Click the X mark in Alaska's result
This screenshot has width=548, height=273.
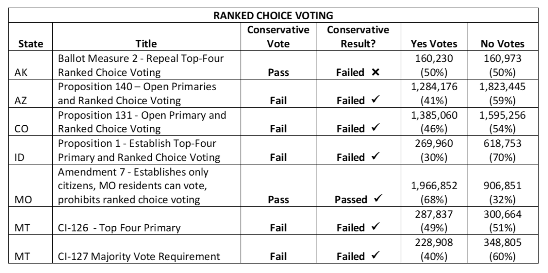pyautogui.click(x=375, y=72)
